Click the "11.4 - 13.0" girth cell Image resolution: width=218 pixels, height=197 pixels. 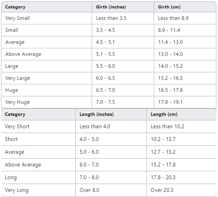coord(170,42)
